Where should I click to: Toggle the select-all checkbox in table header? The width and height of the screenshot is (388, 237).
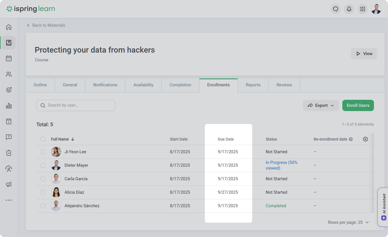43,139
